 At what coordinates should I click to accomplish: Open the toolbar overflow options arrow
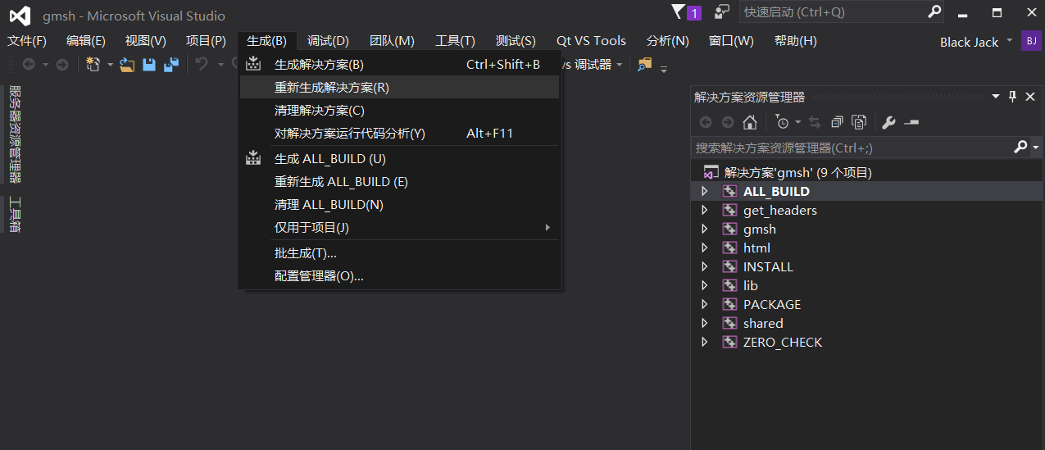(664, 69)
